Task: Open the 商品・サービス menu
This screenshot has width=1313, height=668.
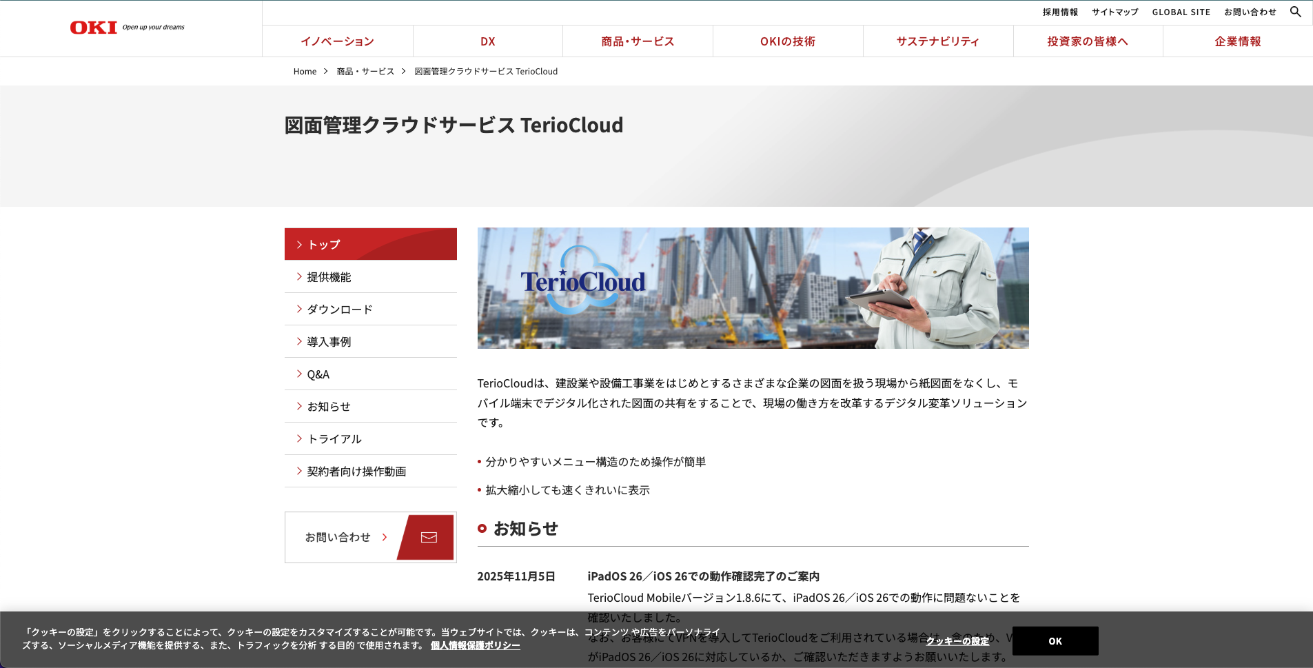Action: point(638,41)
